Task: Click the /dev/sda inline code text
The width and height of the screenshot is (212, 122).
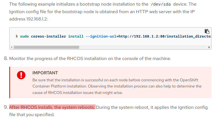Action: pyautogui.click(x=159, y=4)
